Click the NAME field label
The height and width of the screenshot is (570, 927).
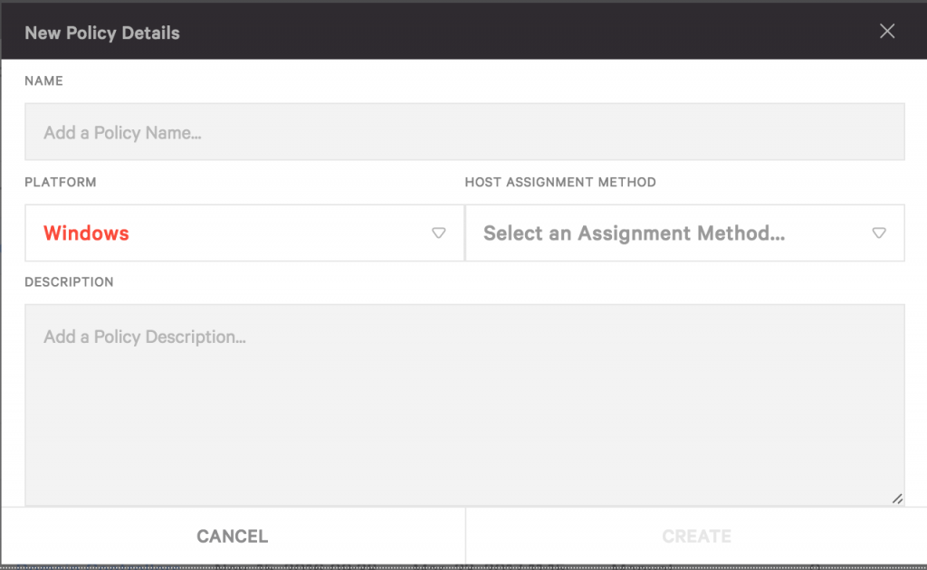pos(43,81)
